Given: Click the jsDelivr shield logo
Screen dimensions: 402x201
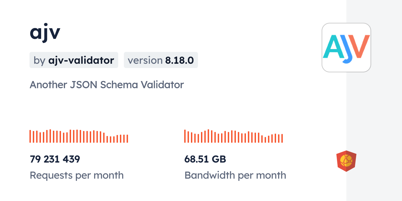Looking at the screenshot, I should click(346, 161).
